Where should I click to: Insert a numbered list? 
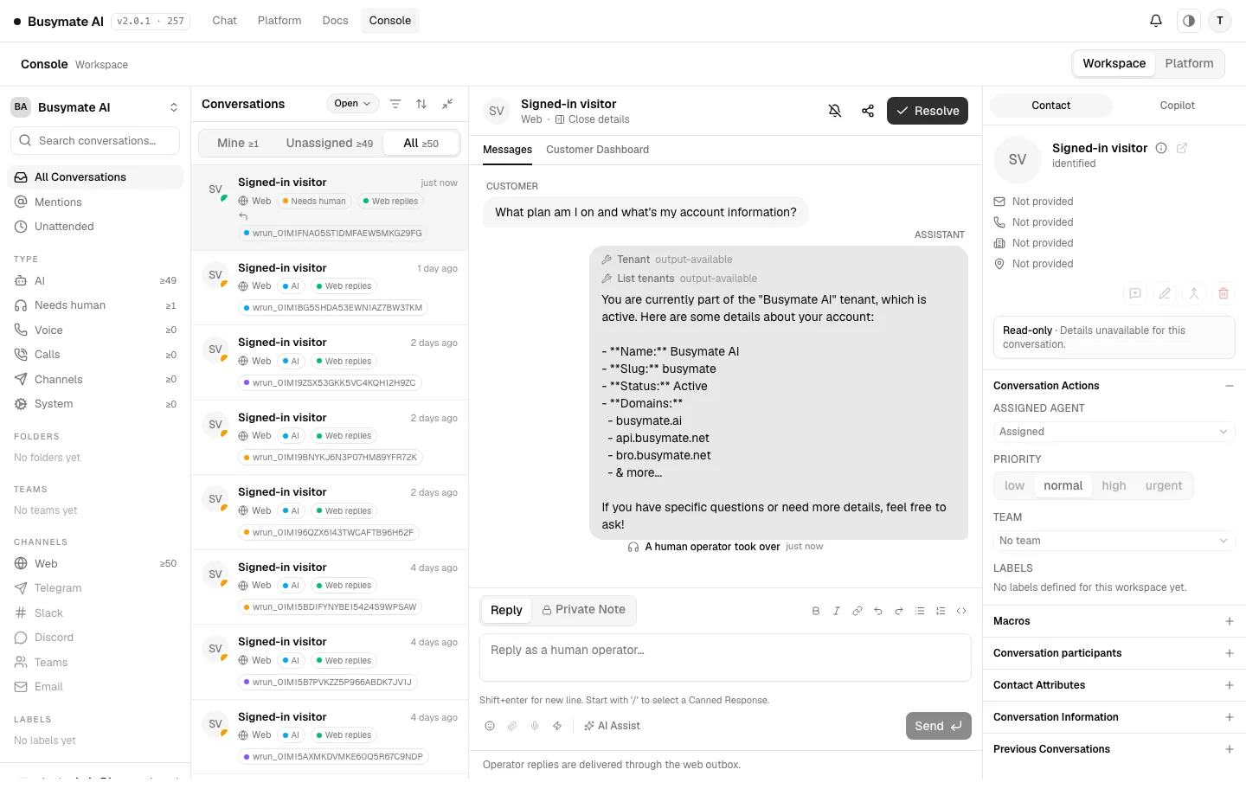[941, 611]
